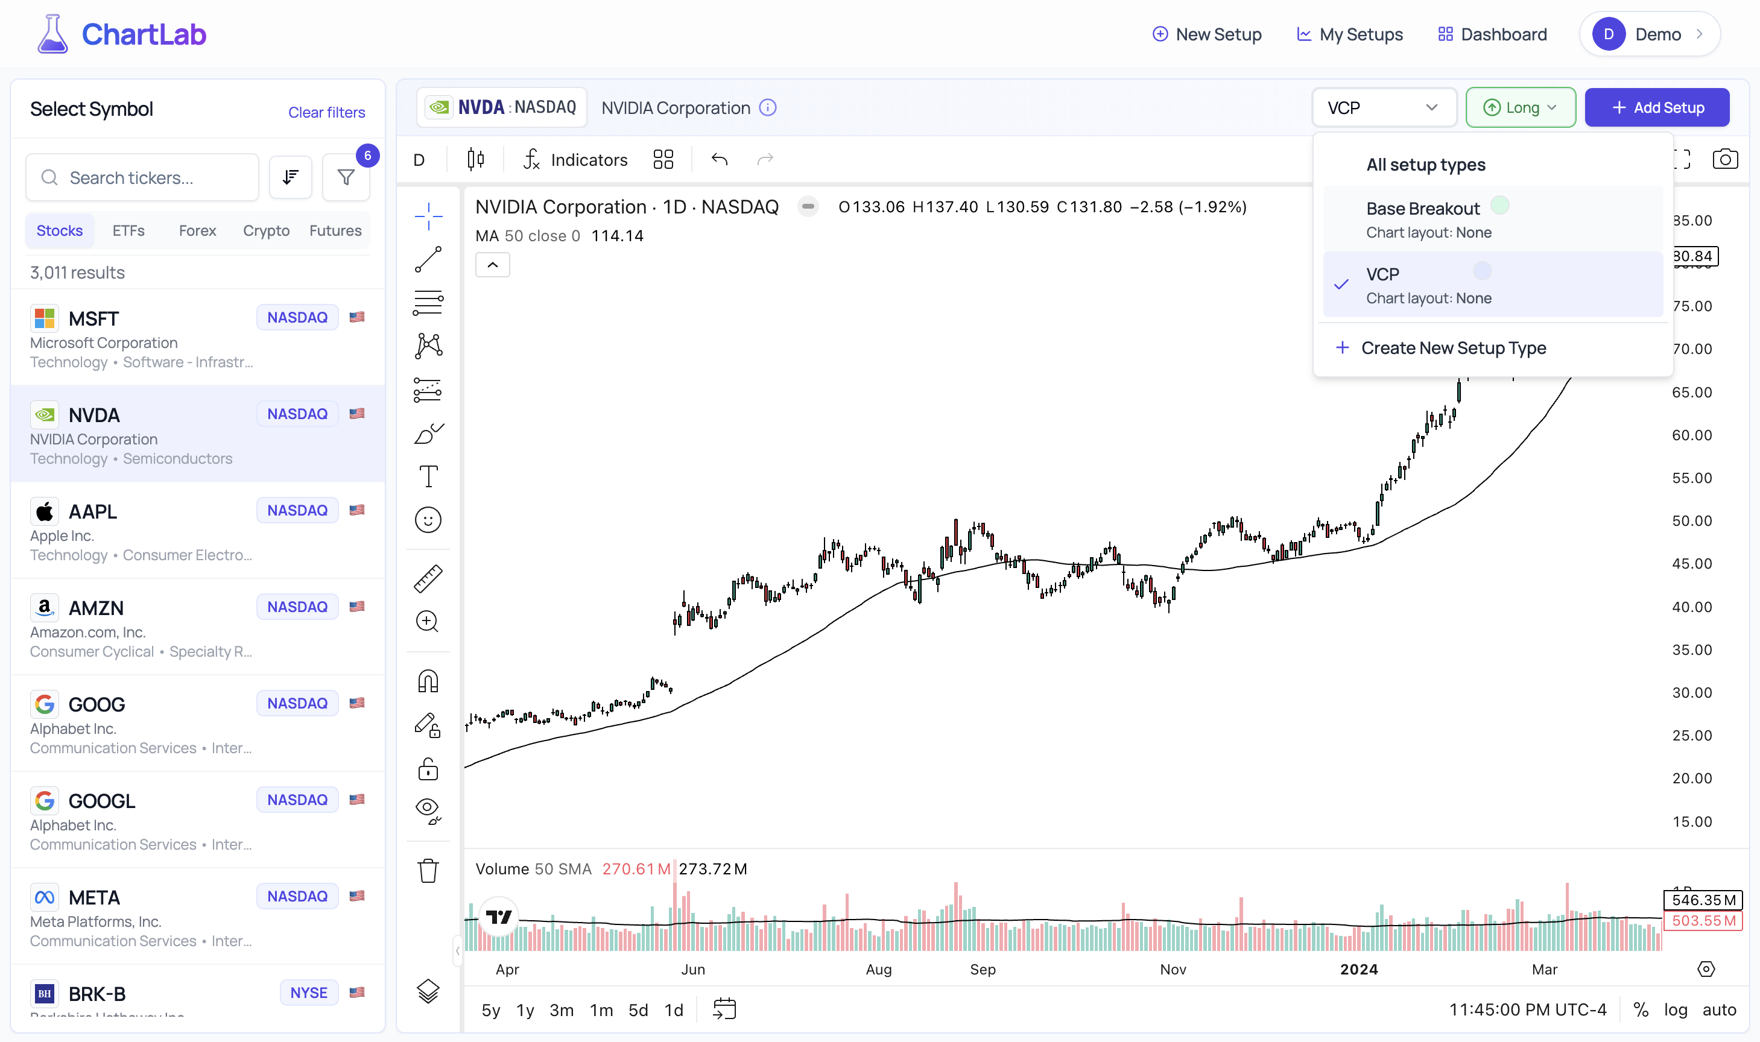Toggle hide all drawings eye icon
1760x1042 pixels.
click(x=428, y=811)
